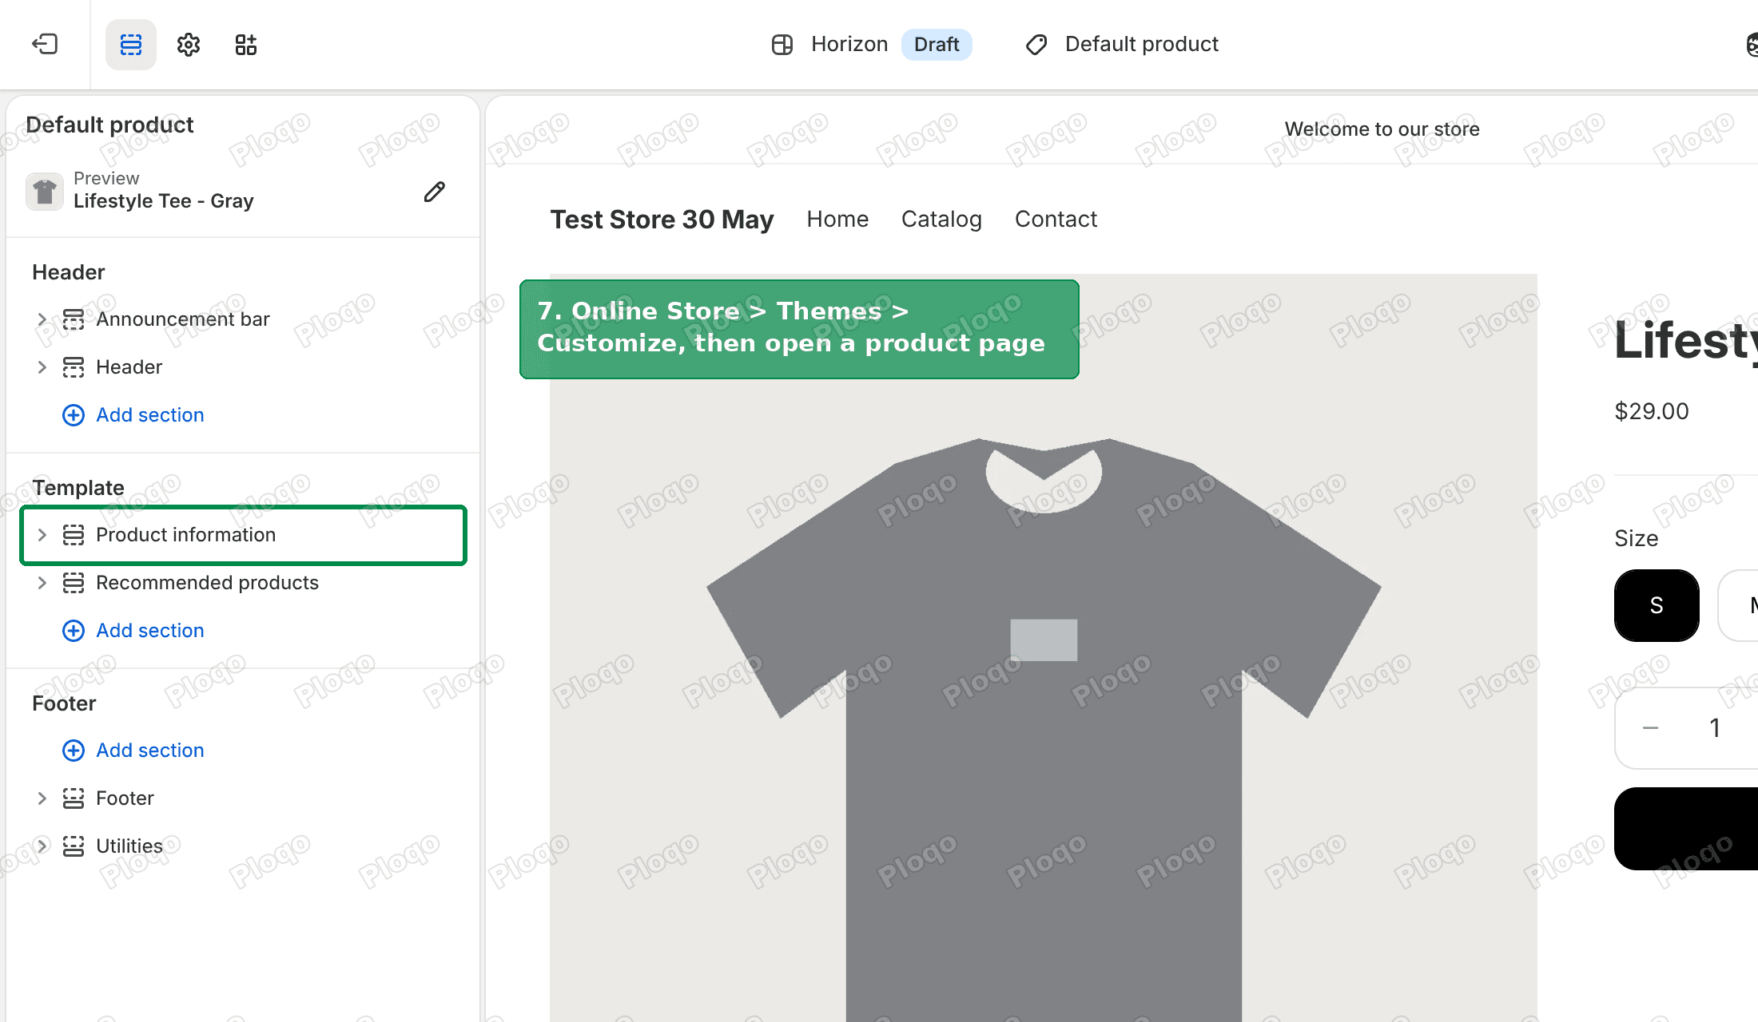Click the Product information section icon
1758x1022 pixels.
(74, 535)
